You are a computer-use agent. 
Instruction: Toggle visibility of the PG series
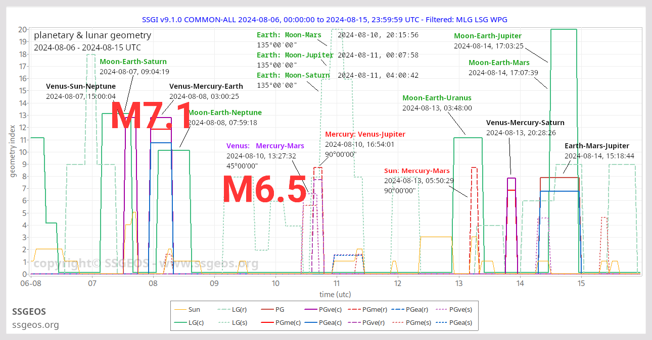click(x=268, y=309)
